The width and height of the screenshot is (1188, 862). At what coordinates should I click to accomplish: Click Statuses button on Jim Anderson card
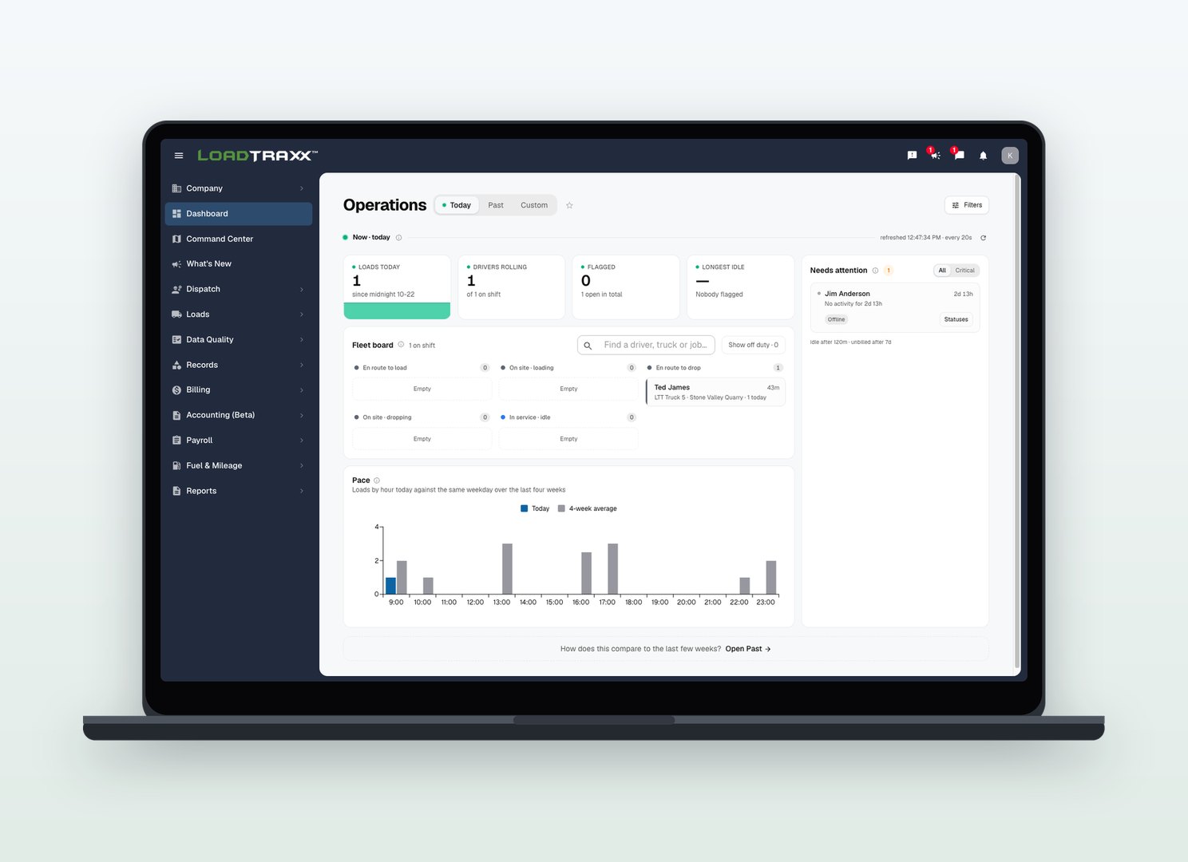956,319
